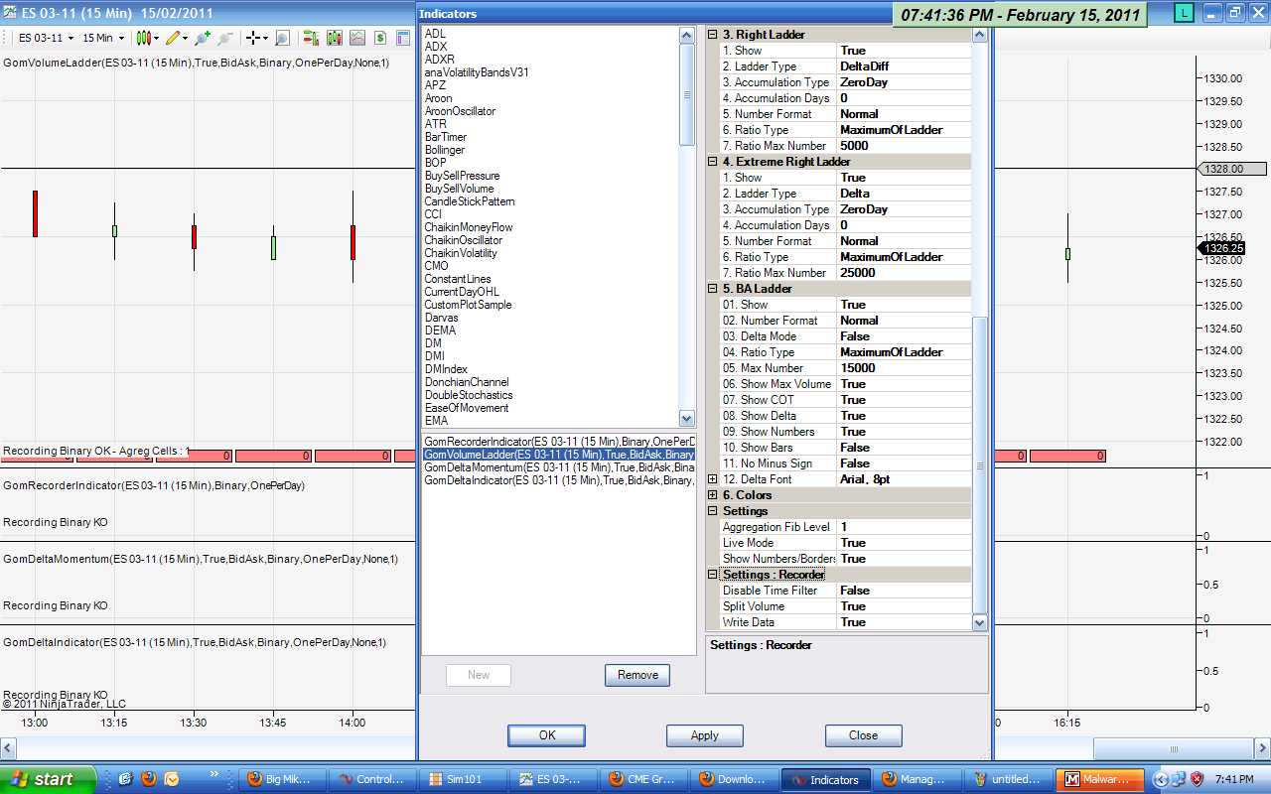Click the Close button in Indicators dialog

click(x=864, y=735)
